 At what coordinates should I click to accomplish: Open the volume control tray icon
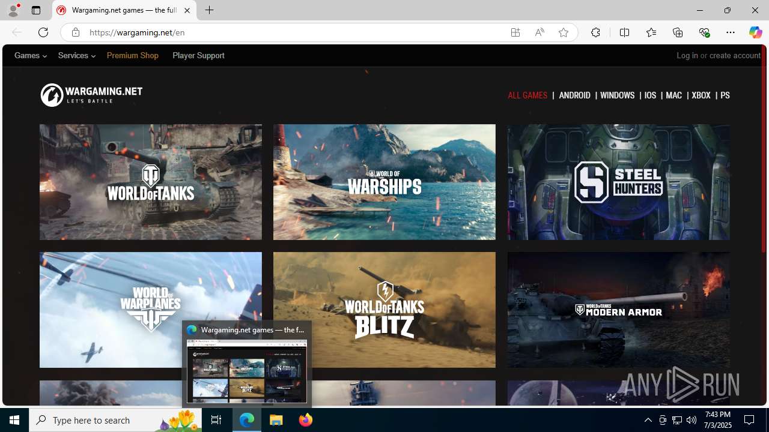pyautogui.click(x=691, y=420)
